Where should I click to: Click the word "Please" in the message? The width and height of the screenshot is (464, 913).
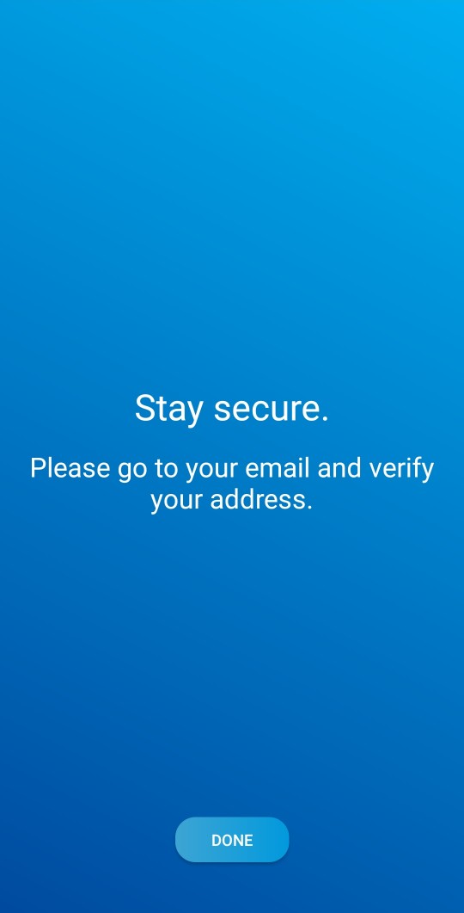[x=70, y=469]
